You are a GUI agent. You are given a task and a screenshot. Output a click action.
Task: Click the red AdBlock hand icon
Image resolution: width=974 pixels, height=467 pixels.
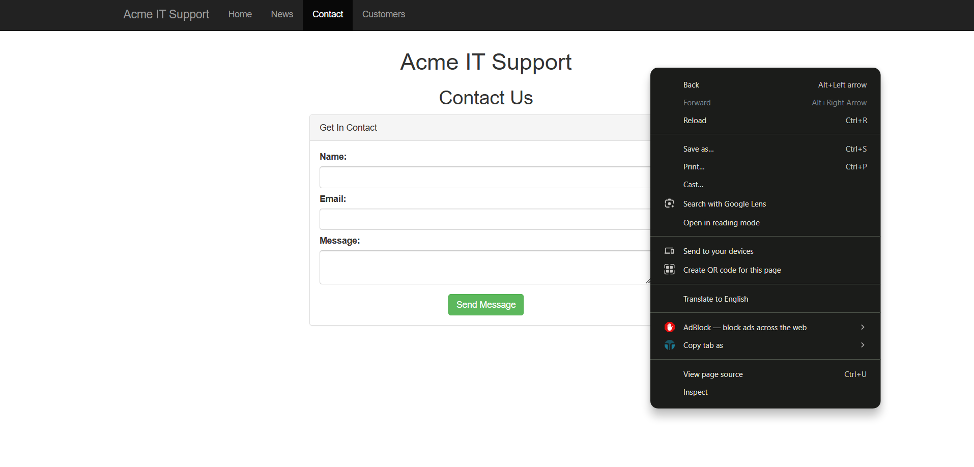click(x=669, y=327)
